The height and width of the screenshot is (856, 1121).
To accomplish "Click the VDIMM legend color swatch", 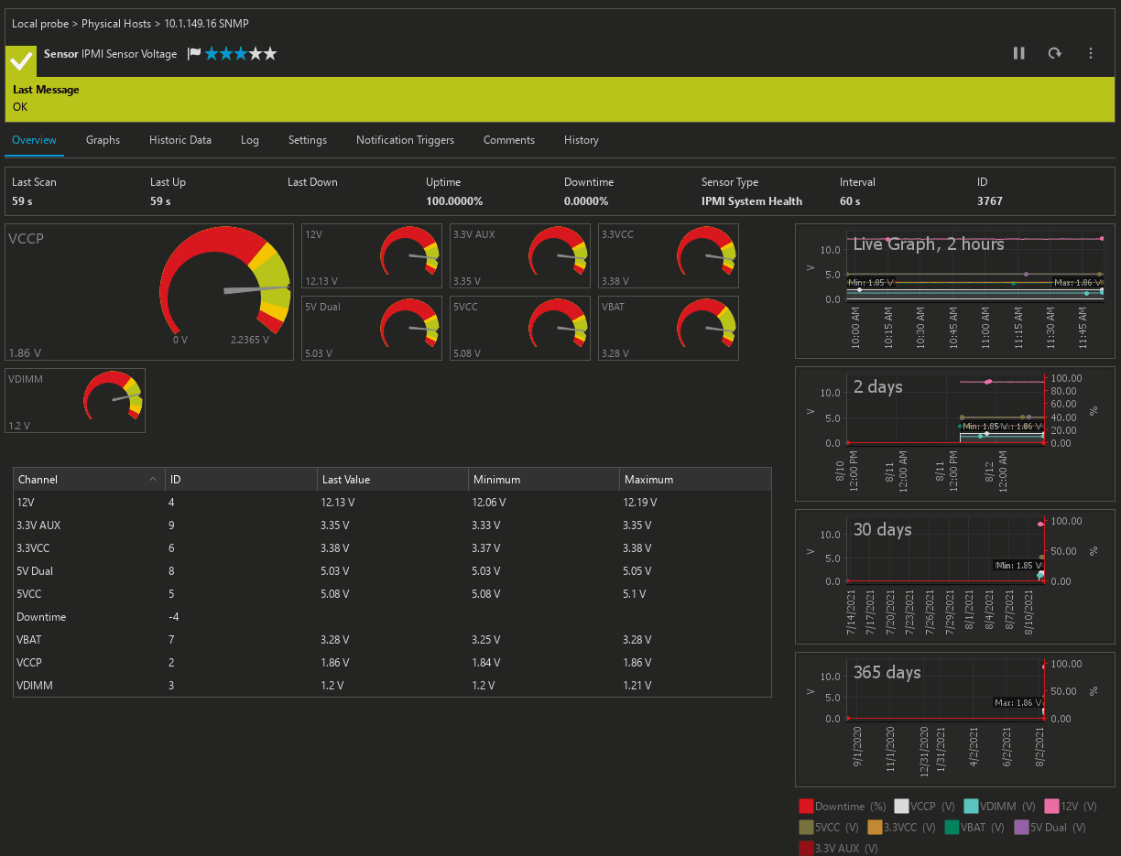I will pyautogui.click(x=971, y=807).
